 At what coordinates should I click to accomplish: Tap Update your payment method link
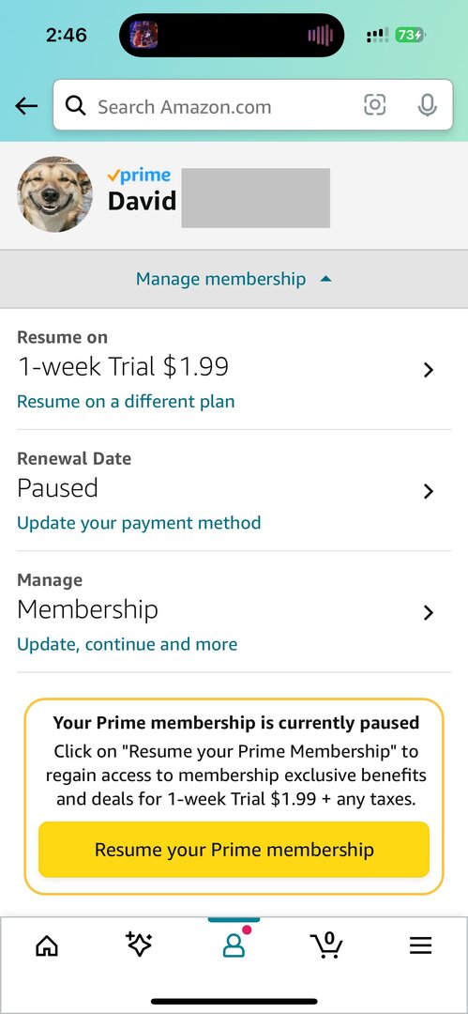pos(139,523)
